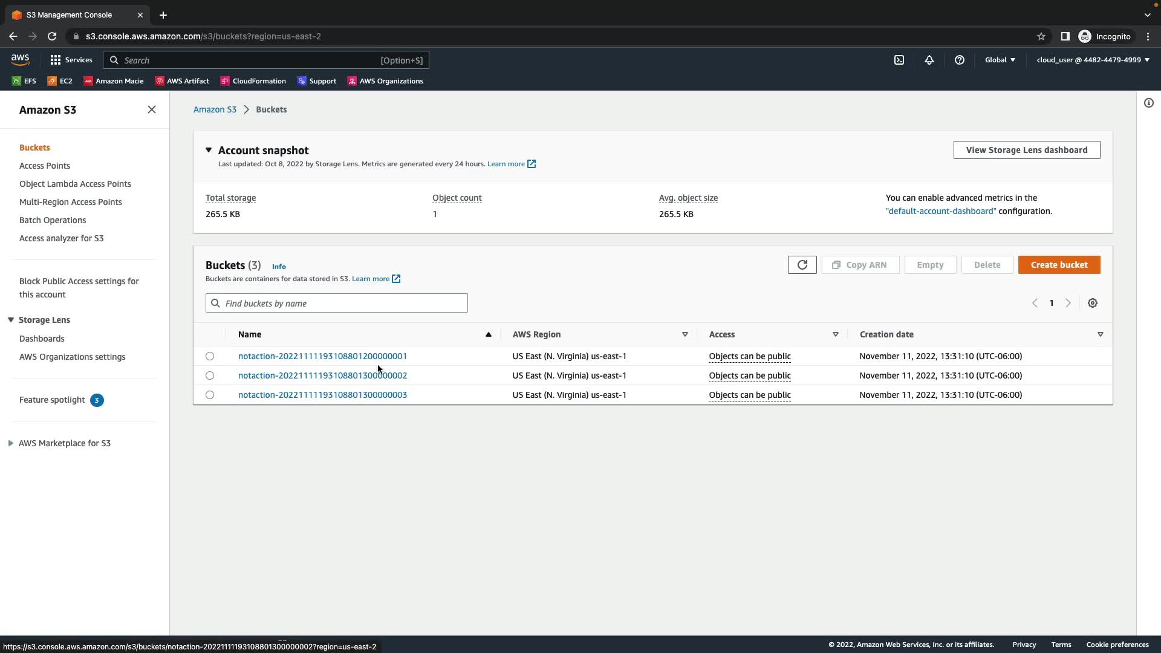Open the Global region dropdown

pyautogui.click(x=1000, y=60)
